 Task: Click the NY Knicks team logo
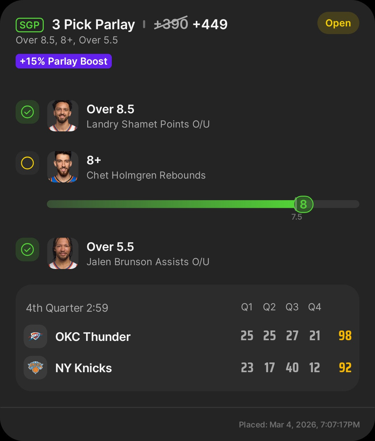click(x=35, y=368)
